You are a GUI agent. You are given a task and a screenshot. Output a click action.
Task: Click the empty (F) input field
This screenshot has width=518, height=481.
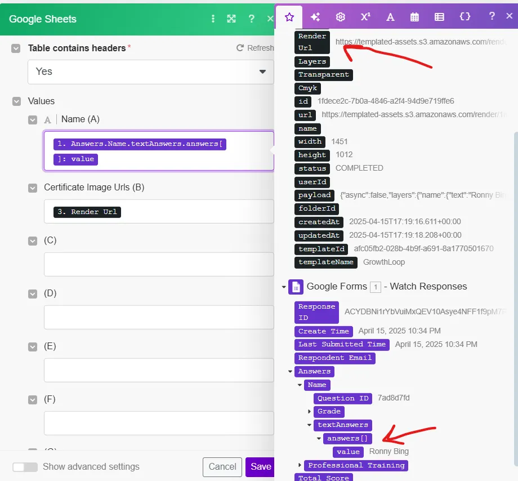point(159,423)
